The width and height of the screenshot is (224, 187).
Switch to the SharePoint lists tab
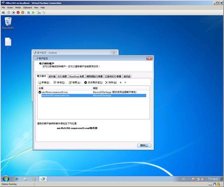77,77
